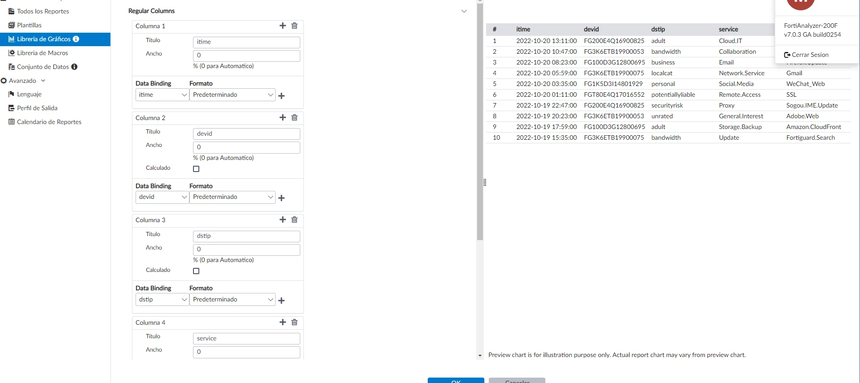Click preview cell Amazon.CloudFront

click(x=813, y=127)
